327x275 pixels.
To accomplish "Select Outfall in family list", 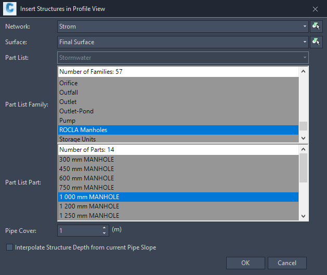I will [x=178, y=93].
